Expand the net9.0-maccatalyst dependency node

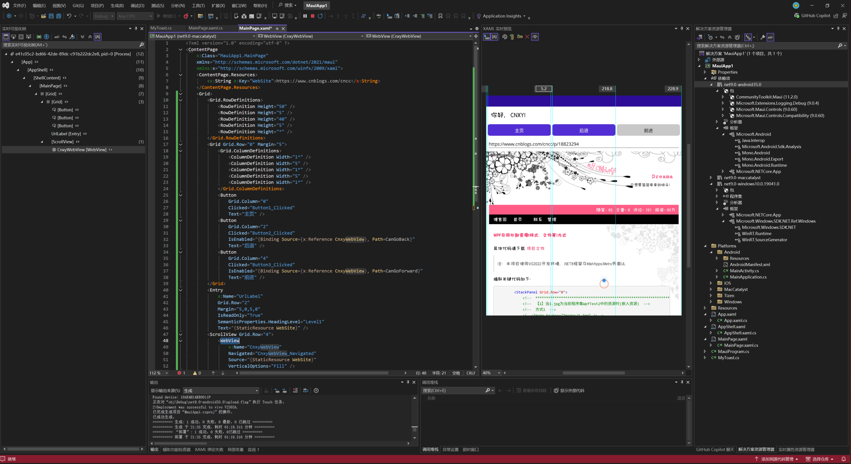pos(711,178)
